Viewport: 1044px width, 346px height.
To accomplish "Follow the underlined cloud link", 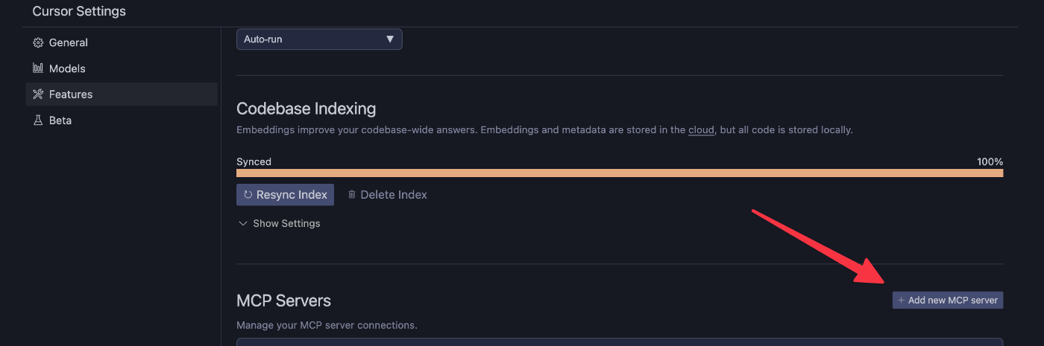I will click(x=701, y=130).
